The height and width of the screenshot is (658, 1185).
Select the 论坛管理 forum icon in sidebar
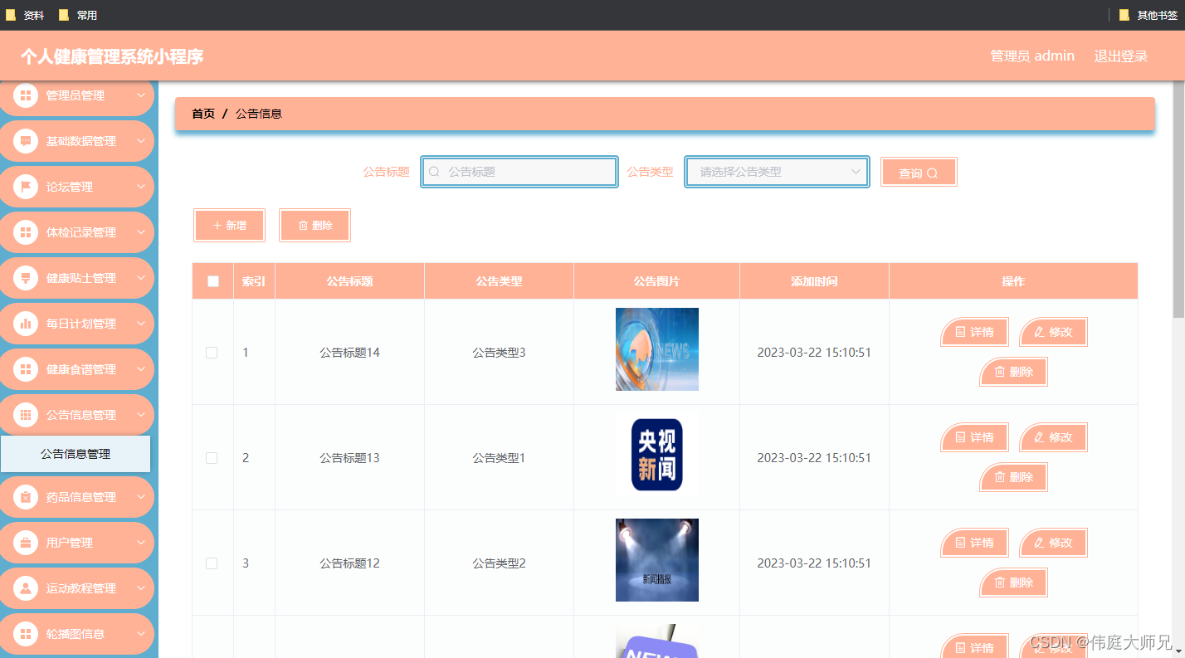click(25, 187)
